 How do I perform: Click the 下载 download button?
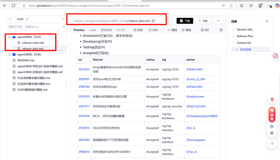click(185, 21)
